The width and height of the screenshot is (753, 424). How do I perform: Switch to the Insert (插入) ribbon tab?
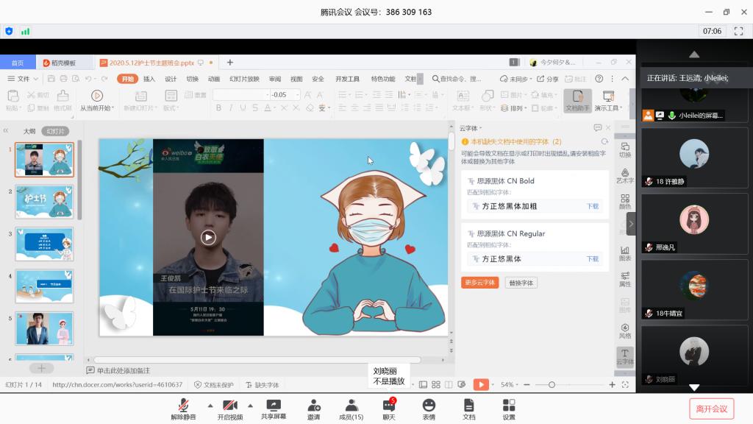pos(149,79)
